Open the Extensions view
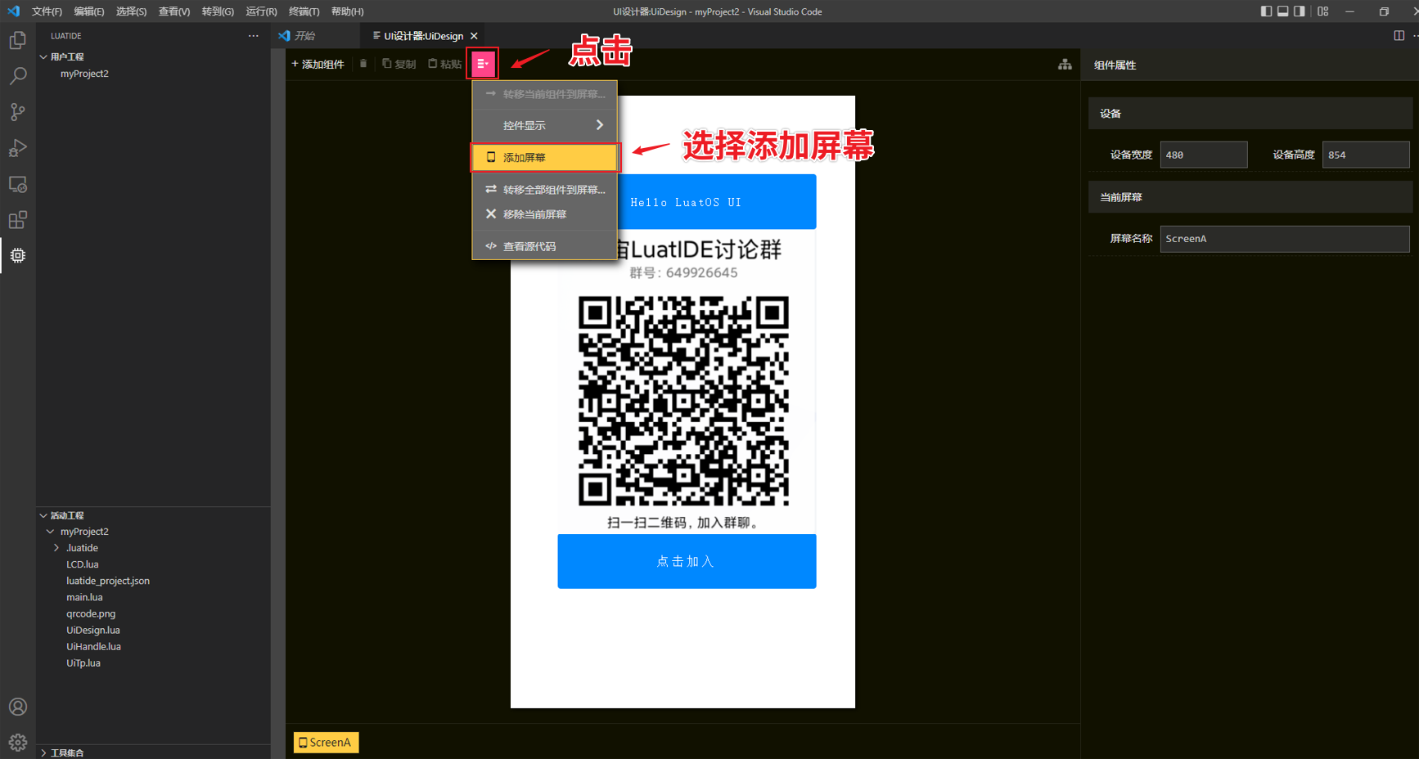The image size is (1419, 759). pos(17,219)
